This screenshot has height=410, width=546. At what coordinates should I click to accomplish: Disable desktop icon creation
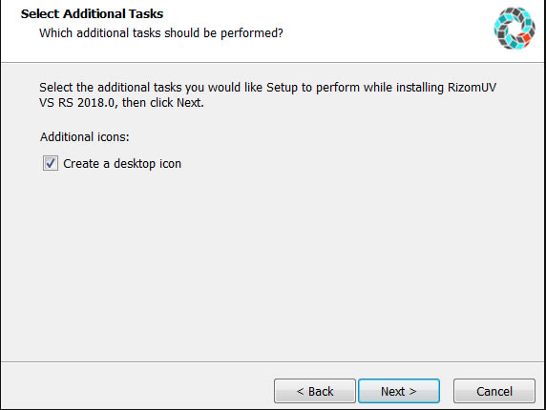tap(51, 163)
